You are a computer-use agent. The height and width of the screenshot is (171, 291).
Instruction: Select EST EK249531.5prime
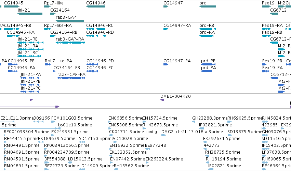click(52, 135)
